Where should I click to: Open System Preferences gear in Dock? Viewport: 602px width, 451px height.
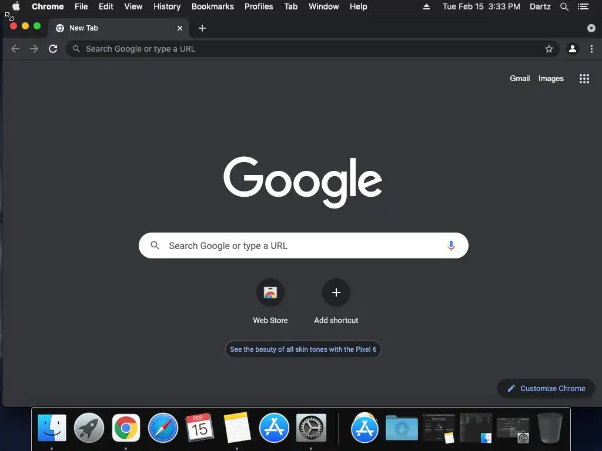click(312, 428)
